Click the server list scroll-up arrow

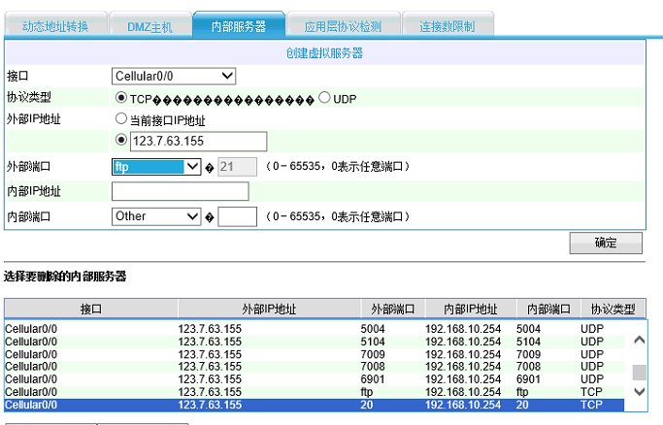[x=639, y=340]
